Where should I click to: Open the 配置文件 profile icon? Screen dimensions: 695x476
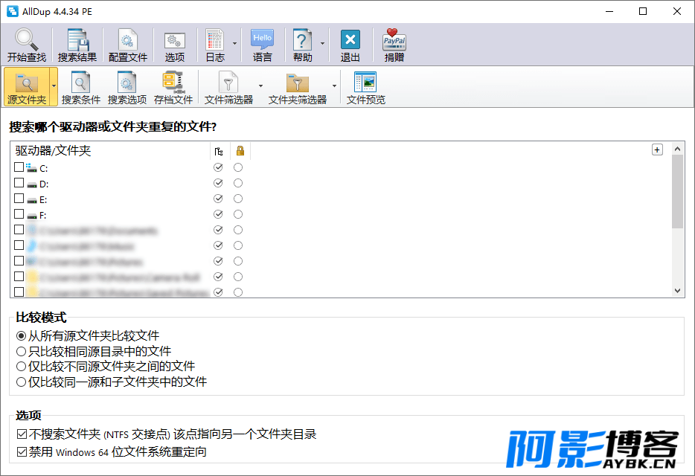click(128, 40)
